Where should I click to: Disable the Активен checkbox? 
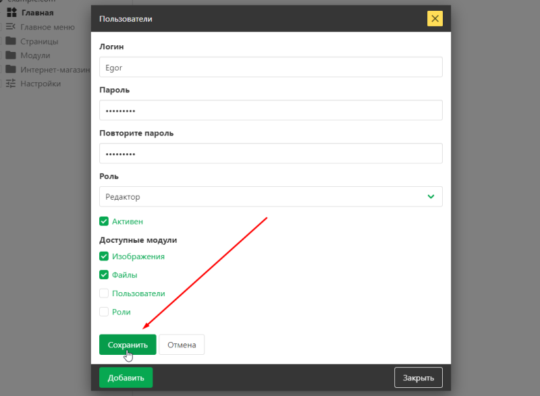(104, 221)
